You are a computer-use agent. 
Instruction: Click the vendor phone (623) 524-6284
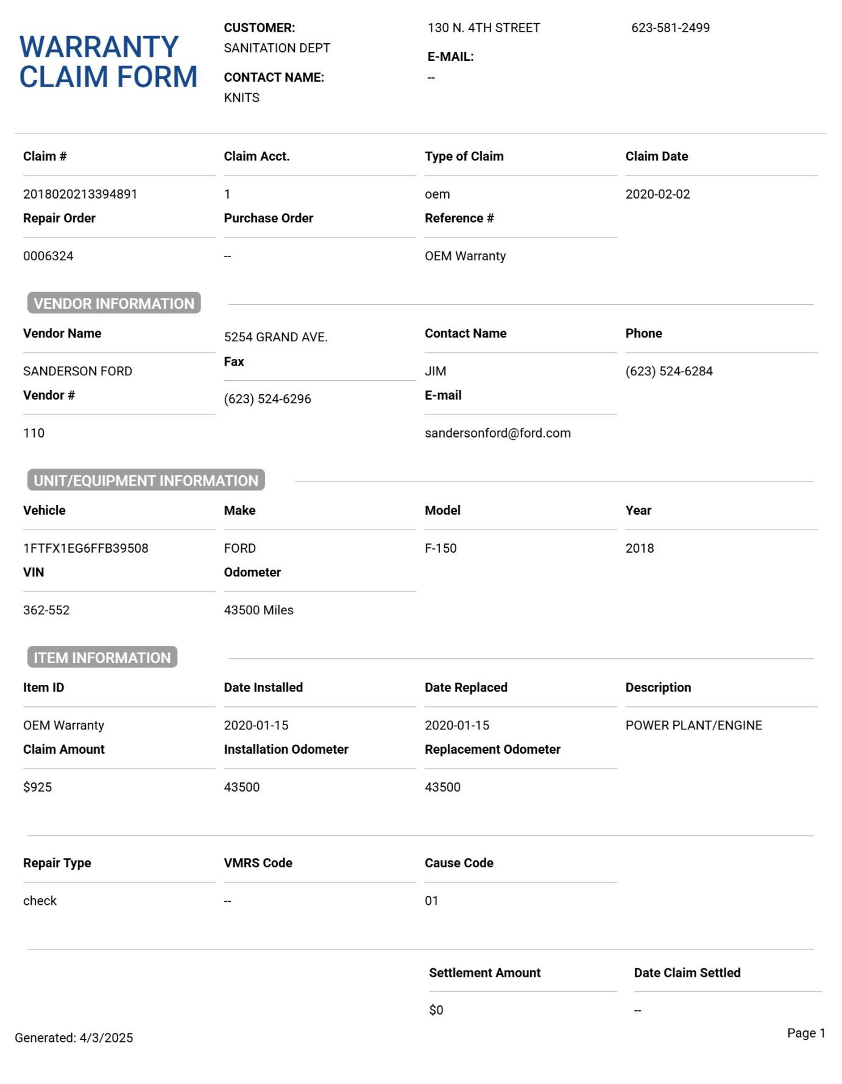(x=668, y=371)
